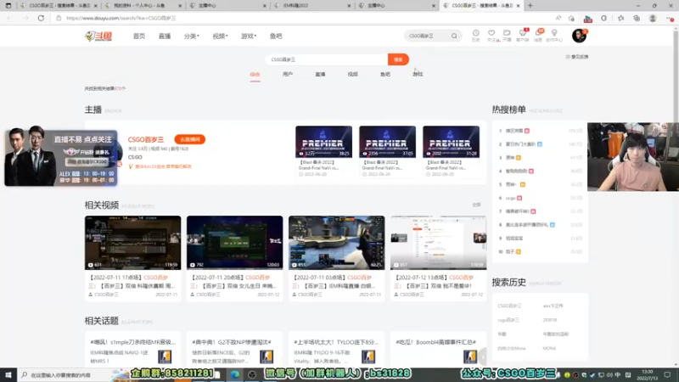The height and width of the screenshot is (382, 679).
Task: Open s1mple topic card
Action: [x=133, y=351]
